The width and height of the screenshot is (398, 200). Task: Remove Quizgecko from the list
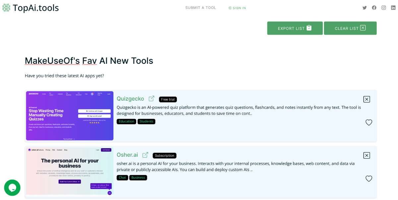(x=366, y=99)
